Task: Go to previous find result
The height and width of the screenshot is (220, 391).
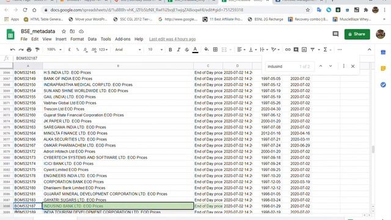Action: tap(321, 66)
